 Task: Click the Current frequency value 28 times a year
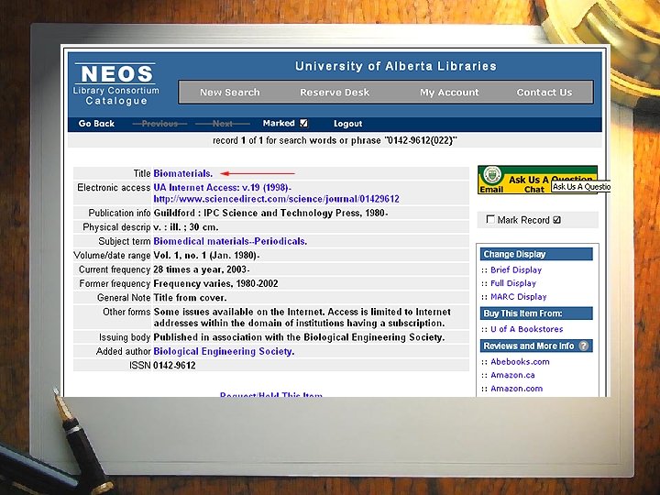[x=201, y=269]
